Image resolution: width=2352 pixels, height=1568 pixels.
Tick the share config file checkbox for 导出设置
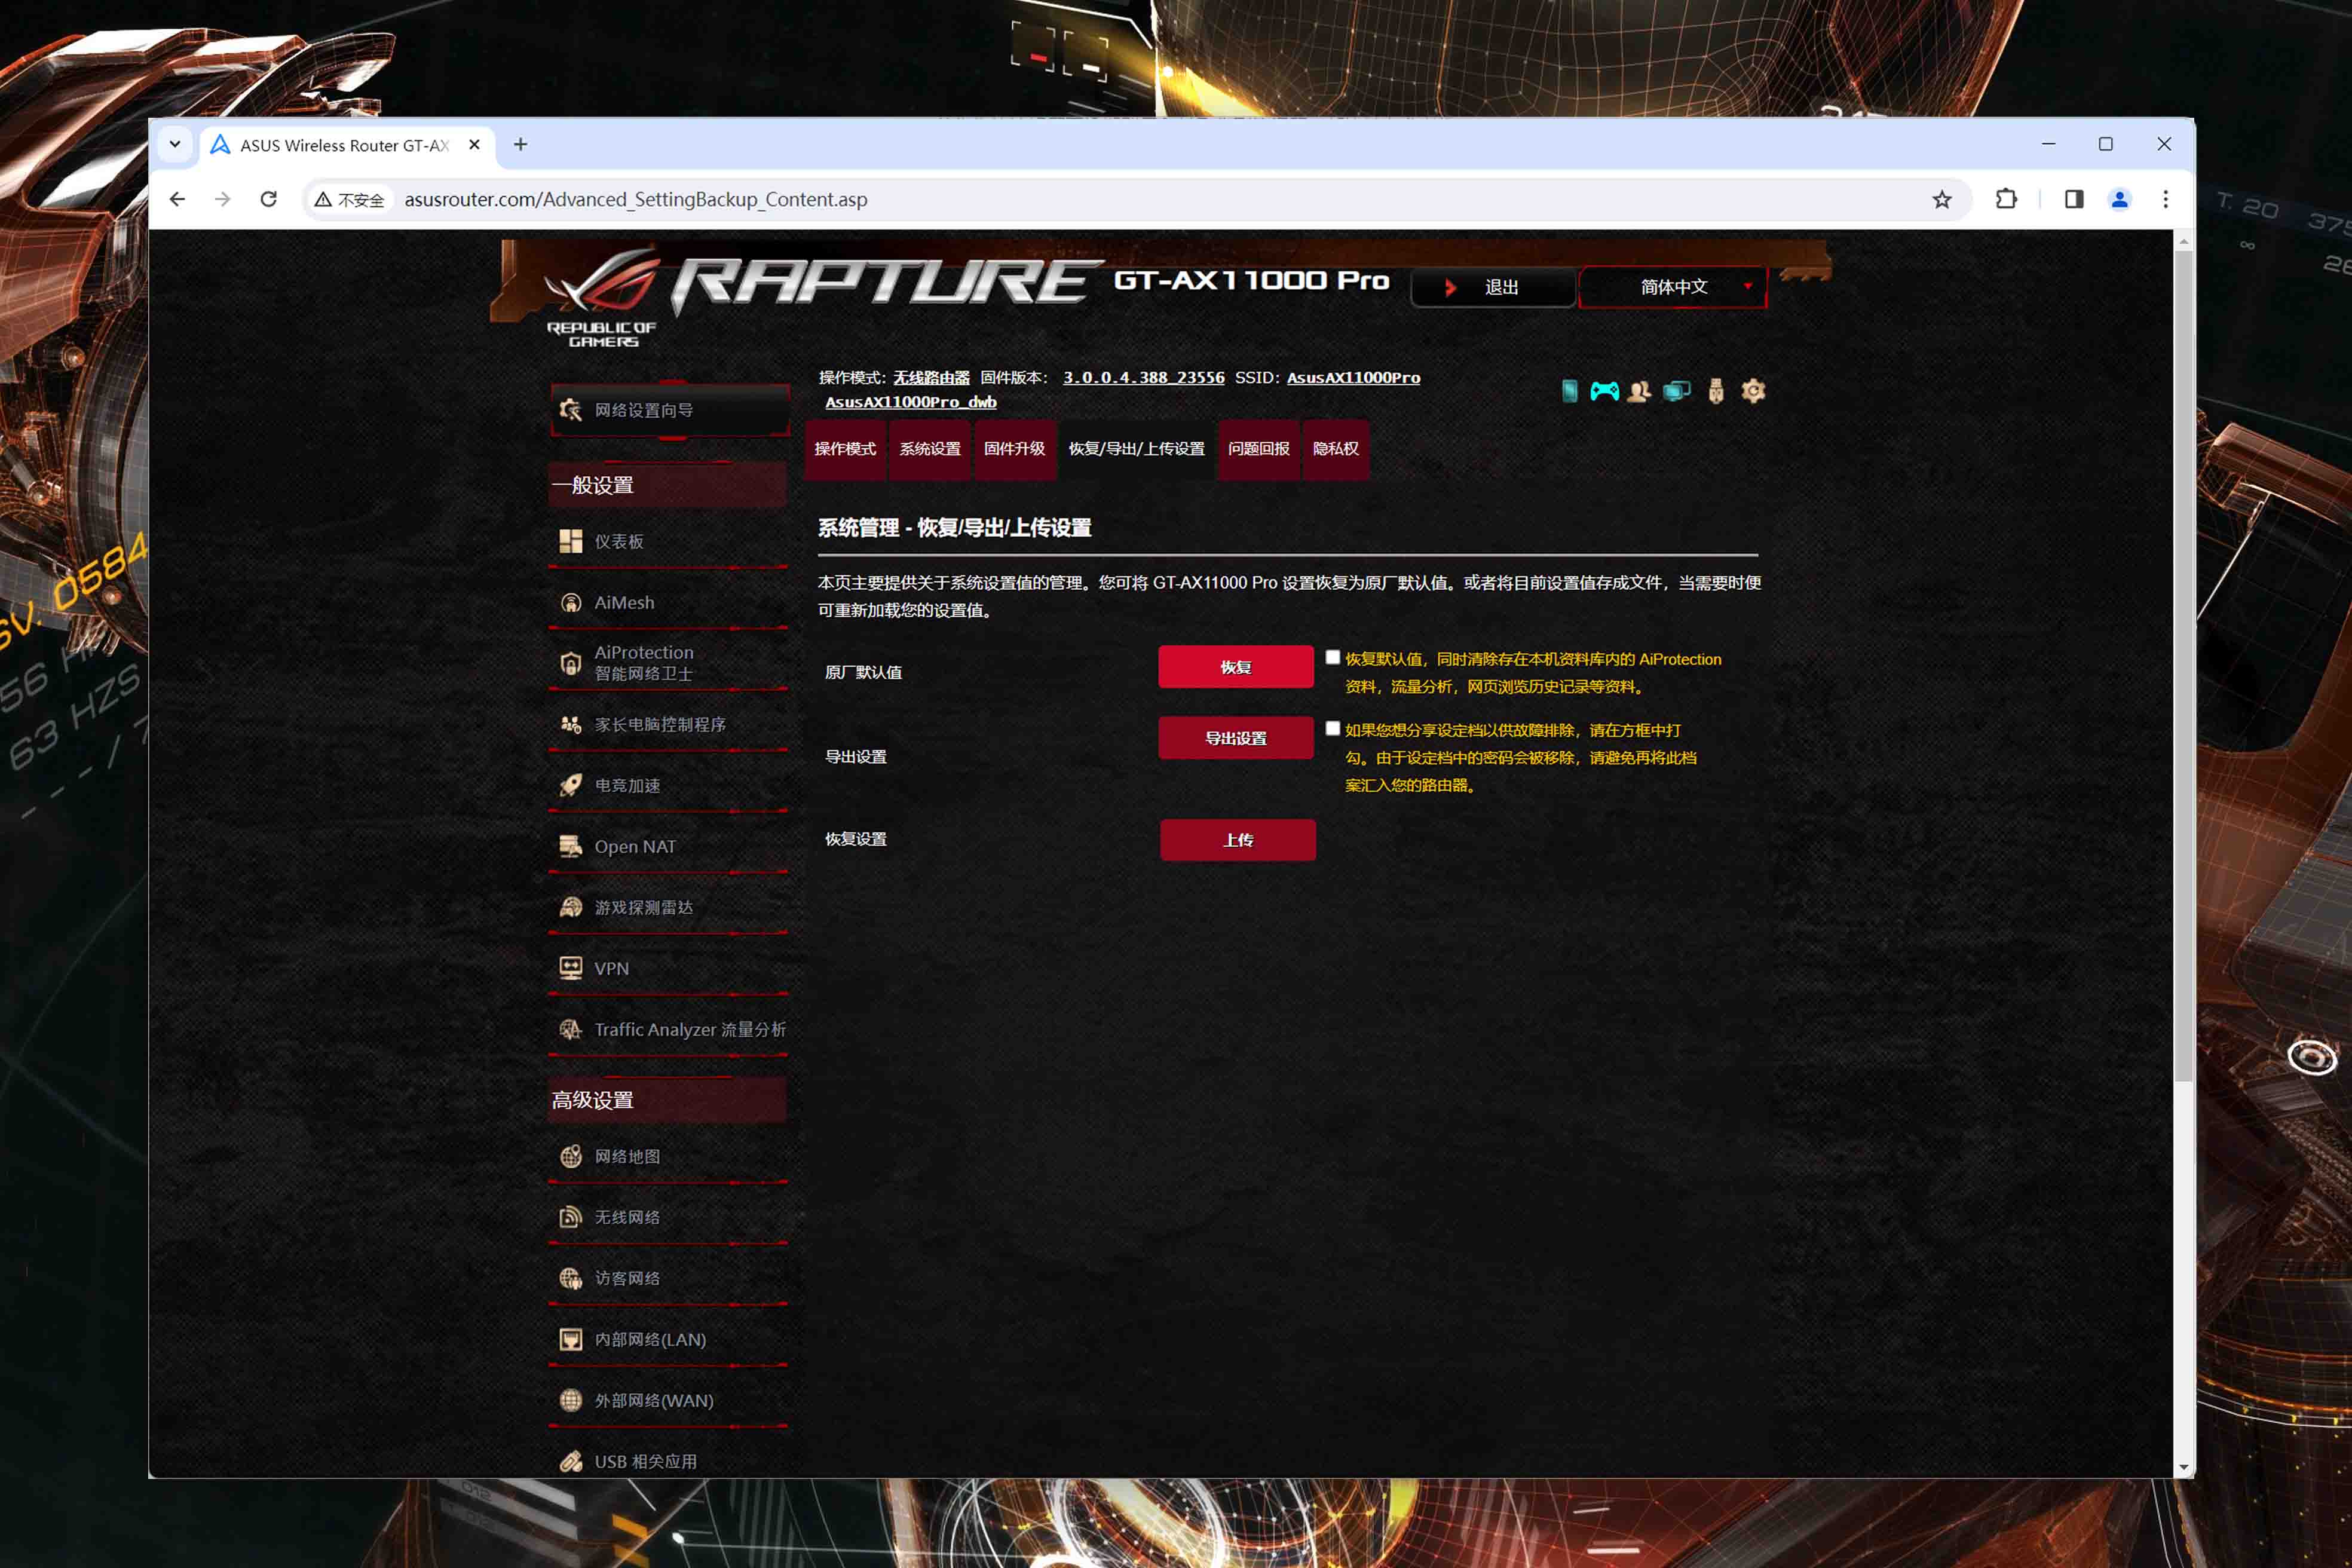(1332, 729)
